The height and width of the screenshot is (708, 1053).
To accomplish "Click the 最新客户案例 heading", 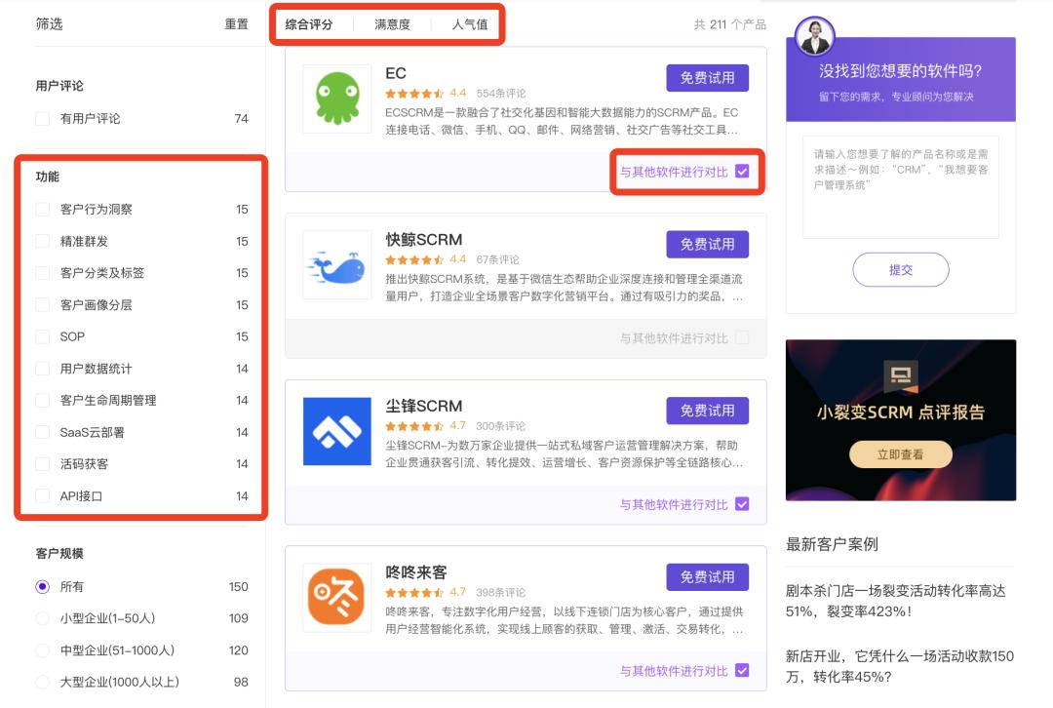I will pyautogui.click(x=832, y=544).
